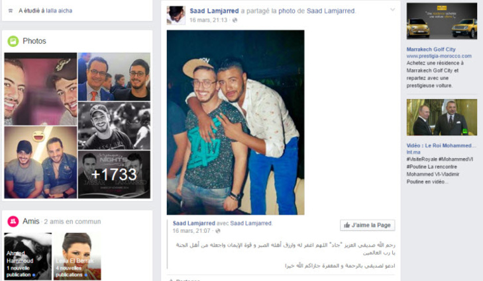Click the Vidéo : Le Roi Mohammed link
Screen dimensions: 483x281
point(439,145)
